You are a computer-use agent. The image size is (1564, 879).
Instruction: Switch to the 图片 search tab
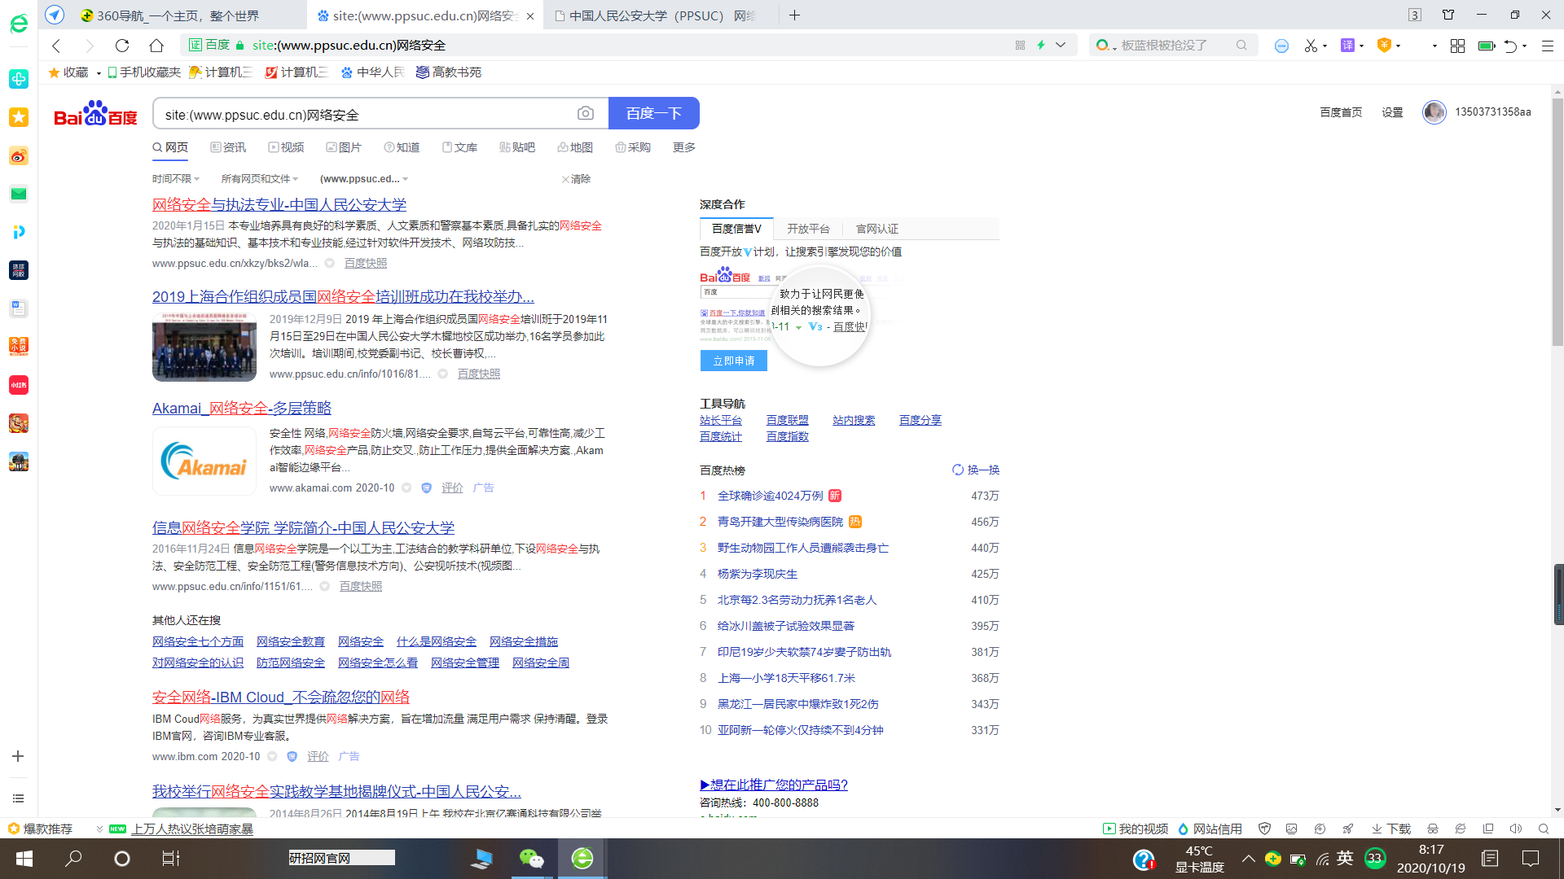[x=343, y=147]
